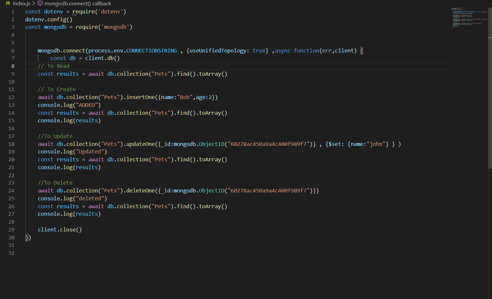Click the squiggle under require on line 1
The height and width of the screenshot is (299, 492).
coord(74,14)
